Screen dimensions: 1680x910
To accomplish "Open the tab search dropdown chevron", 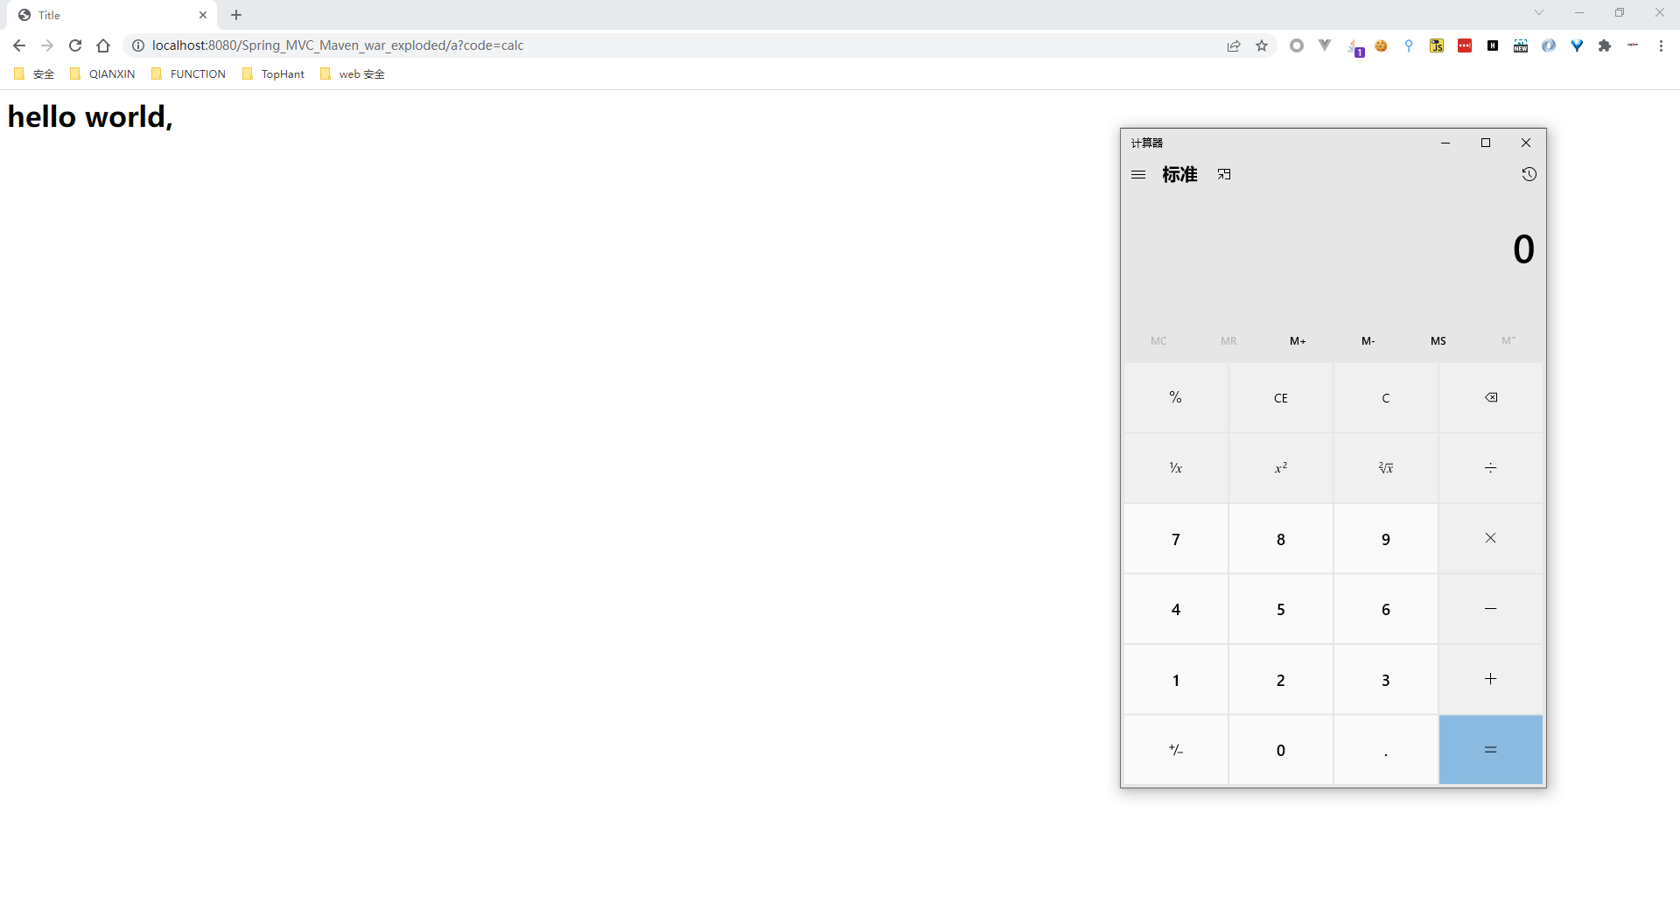I will pyautogui.click(x=1539, y=12).
